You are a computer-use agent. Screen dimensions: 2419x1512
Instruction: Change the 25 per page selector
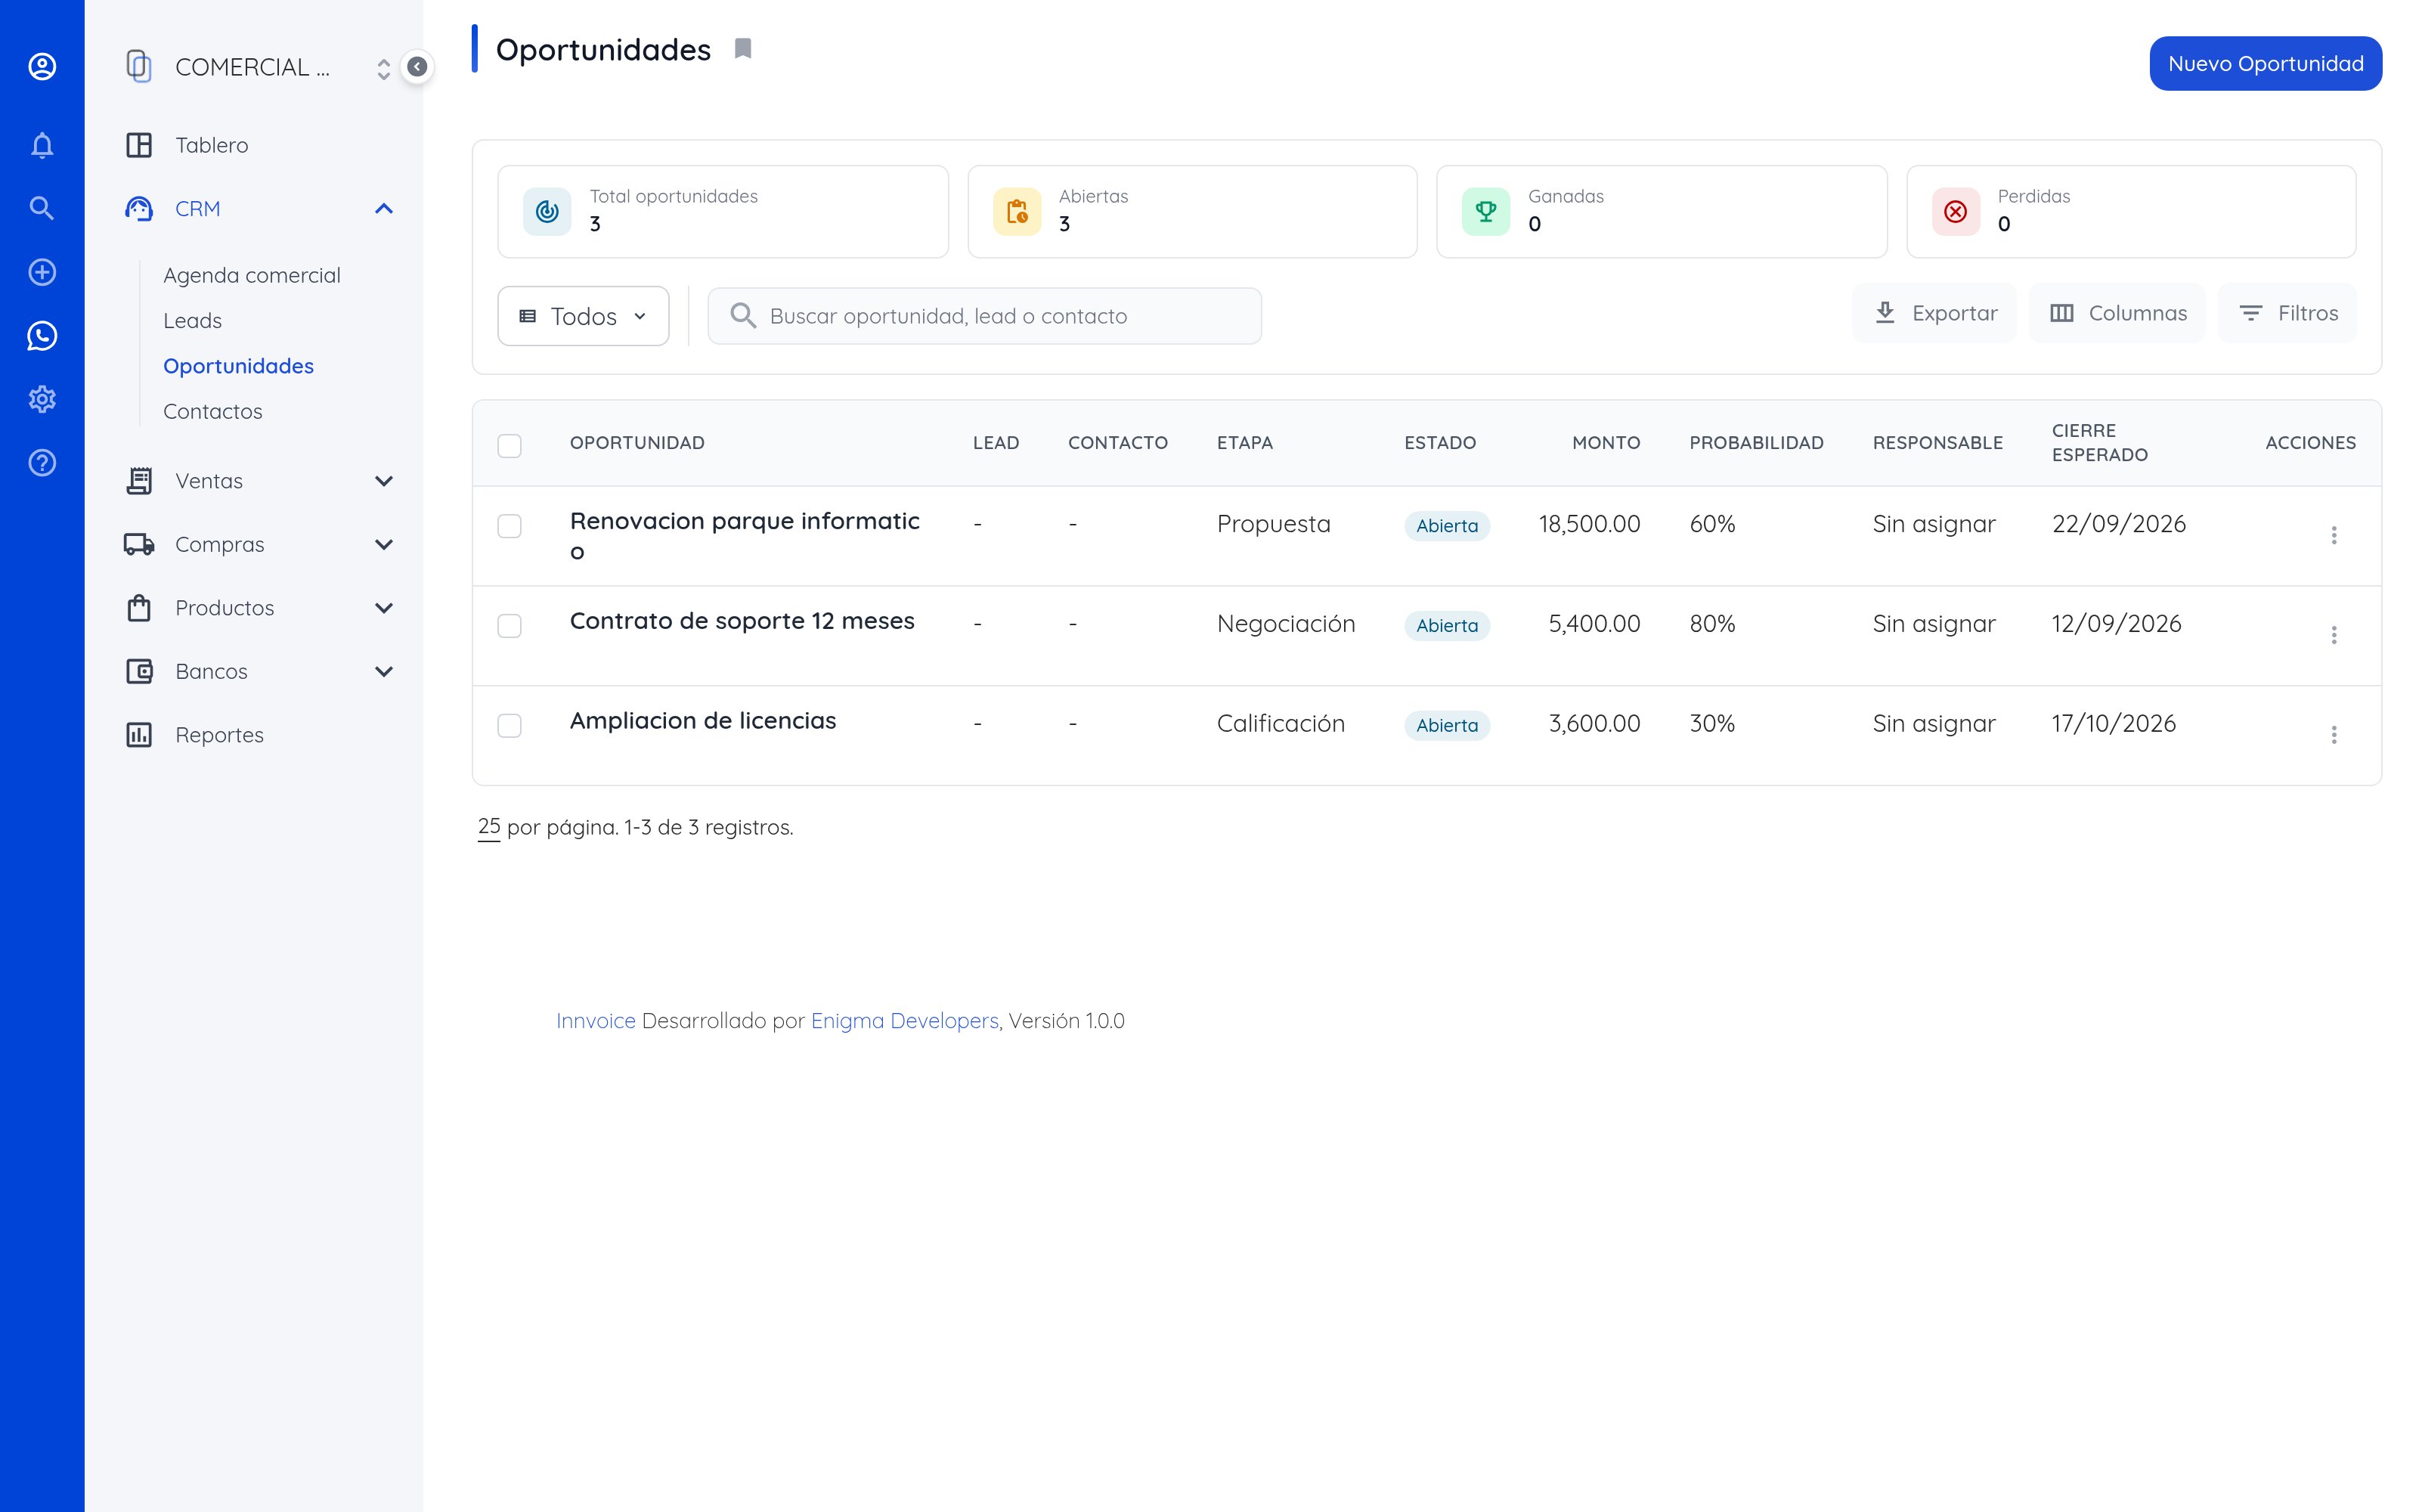tap(489, 827)
